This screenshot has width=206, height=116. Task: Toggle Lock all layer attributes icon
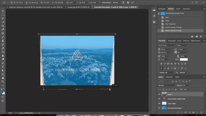pos(176,90)
